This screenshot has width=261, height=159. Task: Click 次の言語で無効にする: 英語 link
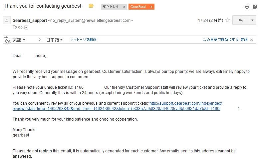click(225, 40)
